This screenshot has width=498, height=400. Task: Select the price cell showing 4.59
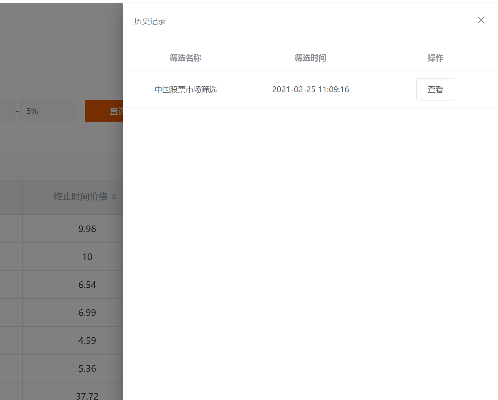(x=87, y=340)
